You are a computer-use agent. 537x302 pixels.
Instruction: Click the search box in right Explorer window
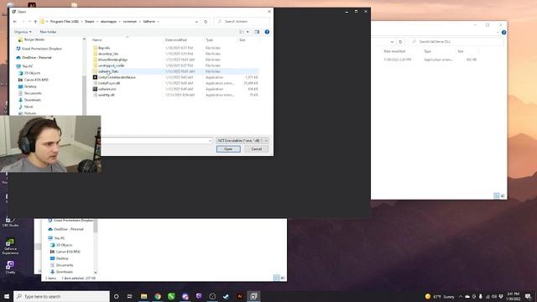click(x=456, y=41)
